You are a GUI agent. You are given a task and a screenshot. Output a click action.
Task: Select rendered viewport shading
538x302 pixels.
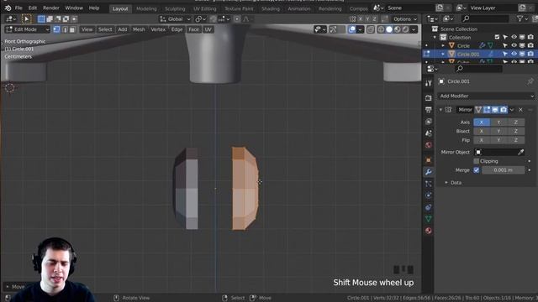[405, 30]
